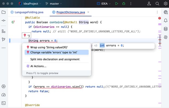Choose Change variable 'errors' type to 'int'
Viewport: 169px width, 108px height.
coord(57,52)
